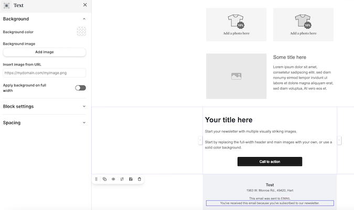Click the Insert image from URL field
Screen dimensions: 354x210
click(x=45, y=73)
